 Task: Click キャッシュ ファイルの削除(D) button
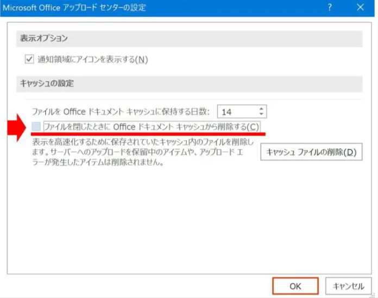coord(311,152)
